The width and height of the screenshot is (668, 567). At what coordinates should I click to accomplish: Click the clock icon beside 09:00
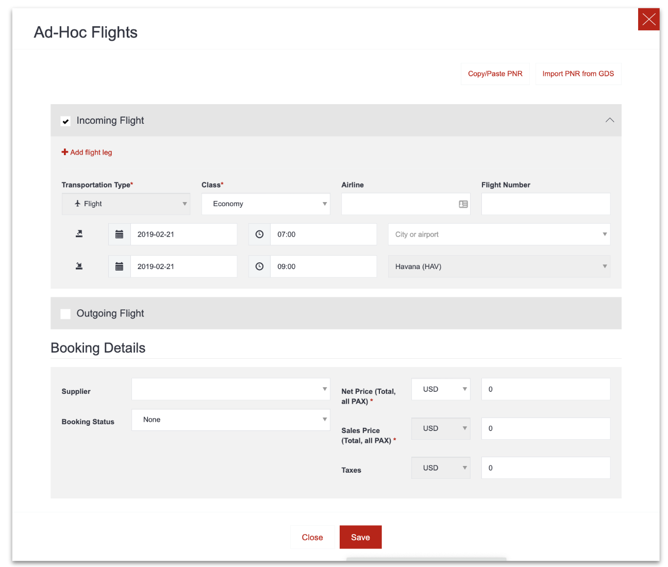click(259, 266)
